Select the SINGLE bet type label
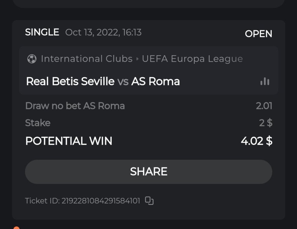Screen dimensions: 297x229 click(42, 32)
